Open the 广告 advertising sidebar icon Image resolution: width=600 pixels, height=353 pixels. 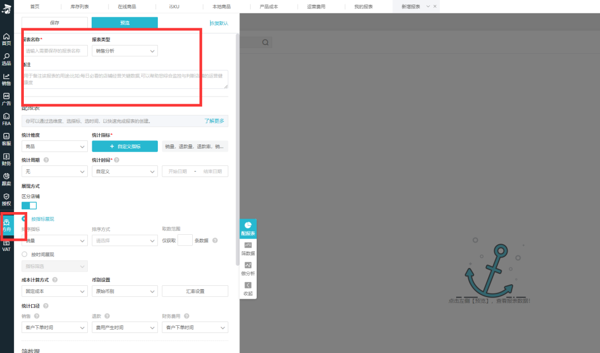pos(7,99)
